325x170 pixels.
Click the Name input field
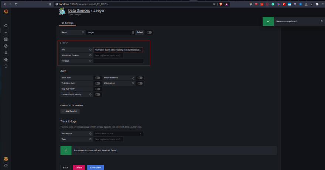point(110,32)
